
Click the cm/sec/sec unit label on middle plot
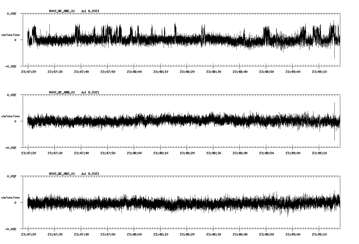tap(11, 116)
